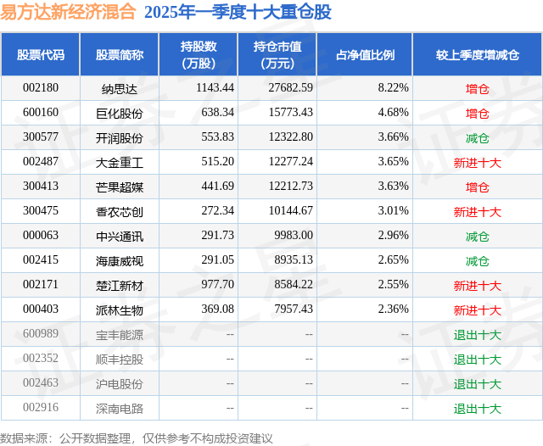Screen dimensions: 543x446
Task: Open the 海康威视 stock name
Action: (120, 261)
